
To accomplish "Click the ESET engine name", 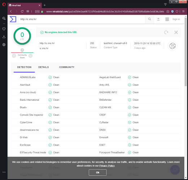I will [102, 145].
